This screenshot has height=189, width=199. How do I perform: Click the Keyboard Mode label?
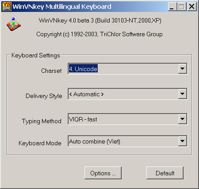40,143
